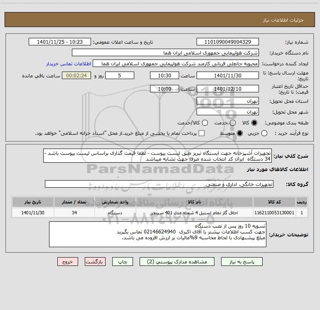Click the delivery city field تهران
The image size is (320, 310).
228,112
